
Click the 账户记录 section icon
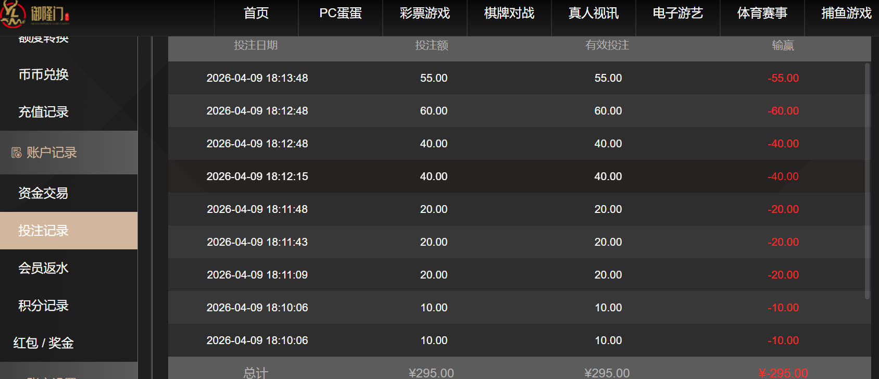(17, 153)
